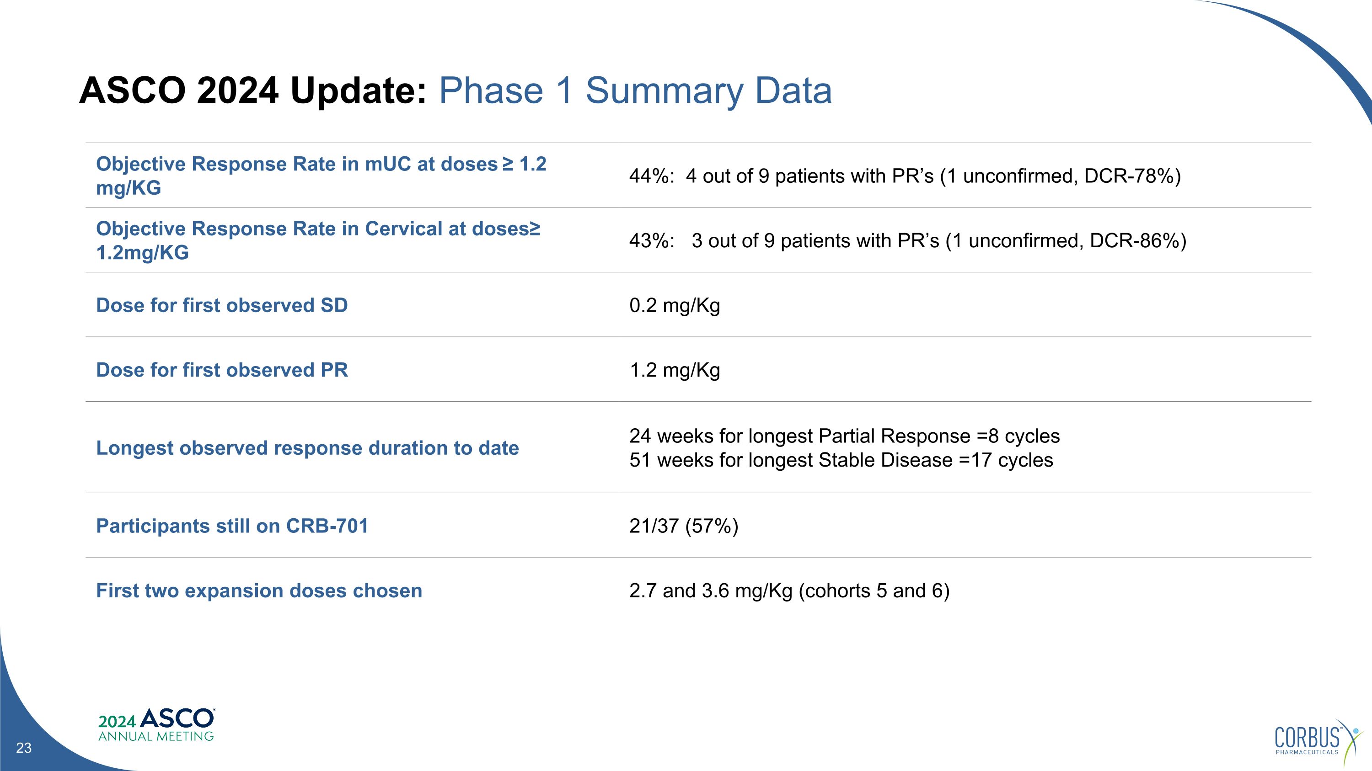
Task: Select the 'Dose for first observed PR' label
Action: tap(221, 370)
